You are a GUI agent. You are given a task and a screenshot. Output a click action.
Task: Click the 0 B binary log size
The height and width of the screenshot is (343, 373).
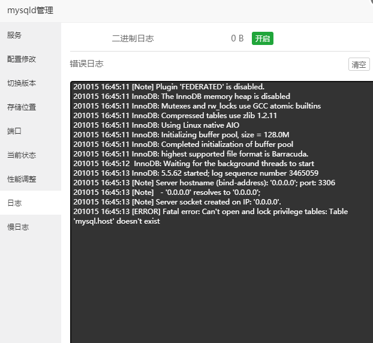point(237,38)
